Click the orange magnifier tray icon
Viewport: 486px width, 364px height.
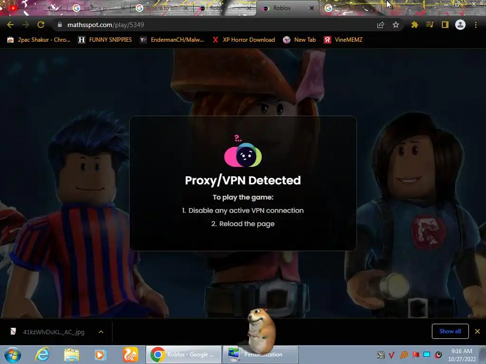(x=404, y=355)
